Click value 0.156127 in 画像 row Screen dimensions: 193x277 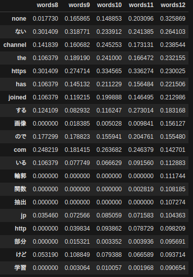pyautogui.click(x=173, y=124)
